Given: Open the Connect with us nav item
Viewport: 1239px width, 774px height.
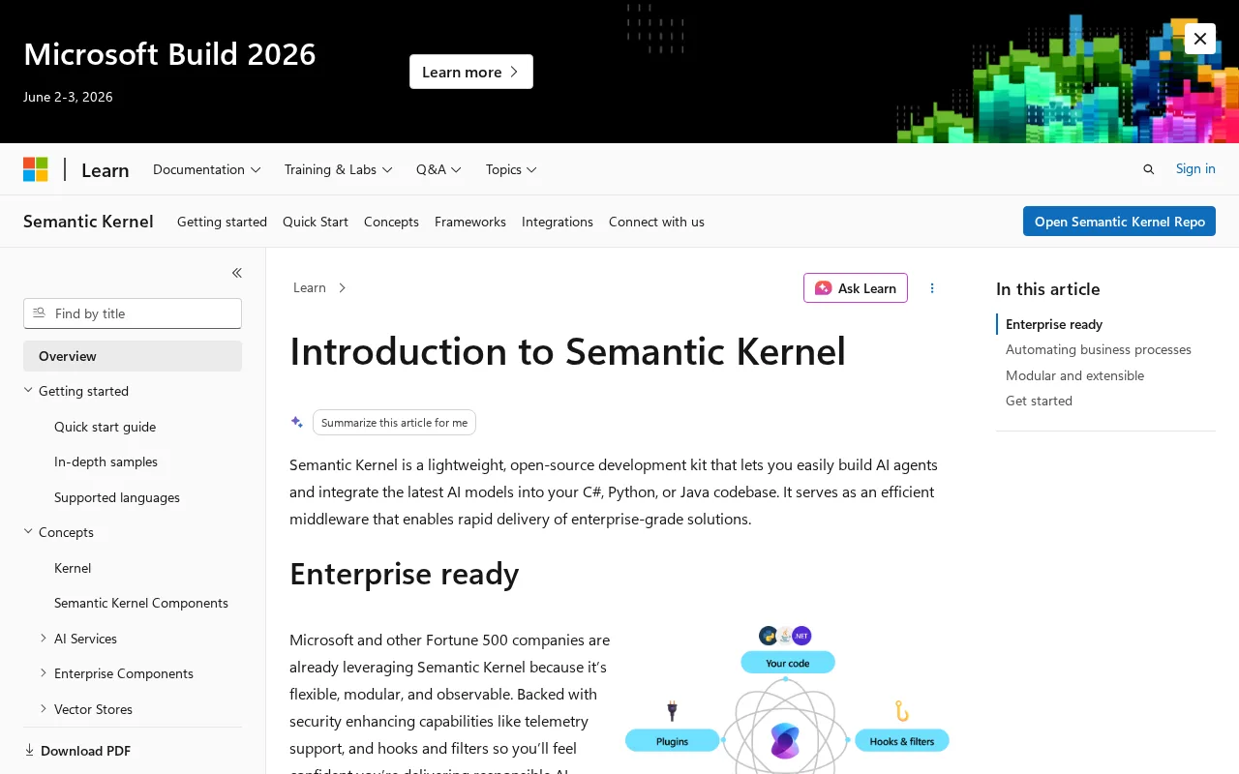Looking at the screenshot, I should pyautogui.click(x=656, y=222).
